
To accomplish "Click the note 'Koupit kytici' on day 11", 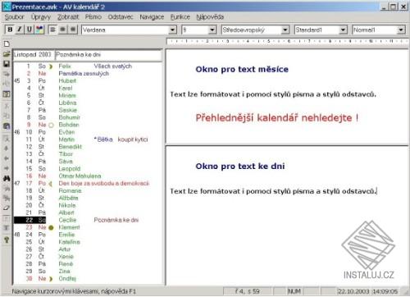I will [x=133, y=139].
